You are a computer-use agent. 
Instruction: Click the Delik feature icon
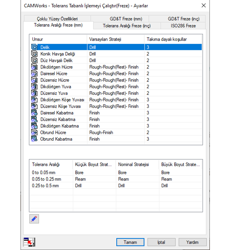[x=34, y=47]
